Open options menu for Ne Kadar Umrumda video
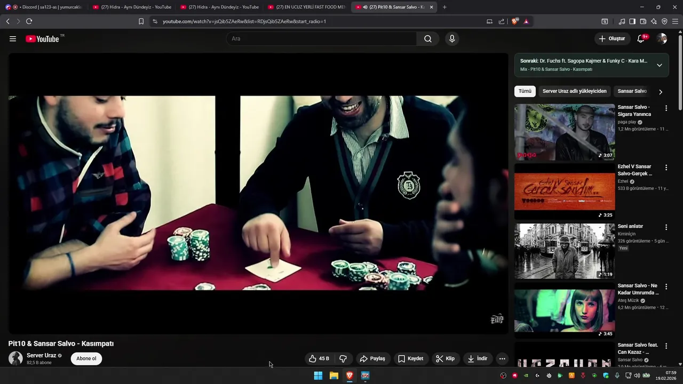The width and height of the screenshot is (683, 384). click(x=666, y=286)
